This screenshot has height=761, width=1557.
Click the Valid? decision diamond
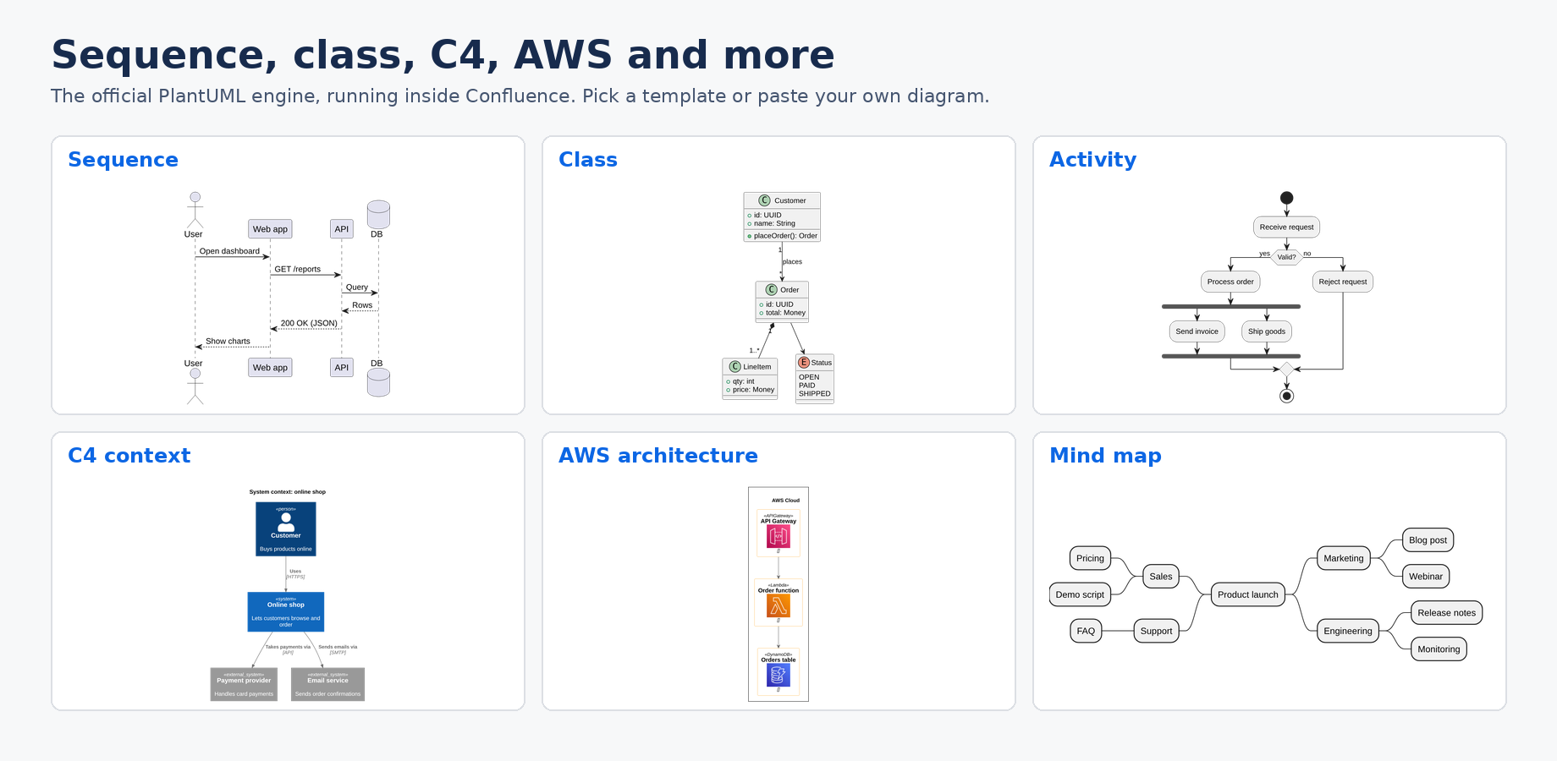click(x=1286, y=257)
